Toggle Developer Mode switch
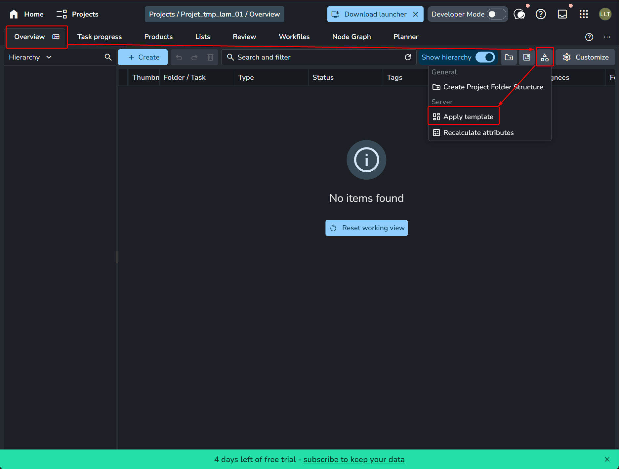 [x=496, y=14]
